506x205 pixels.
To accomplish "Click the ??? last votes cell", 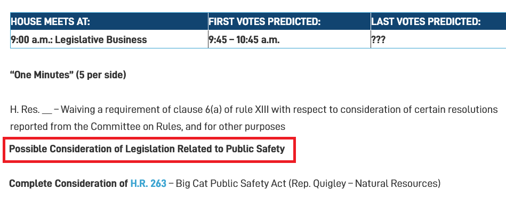I will pos(438,39).
